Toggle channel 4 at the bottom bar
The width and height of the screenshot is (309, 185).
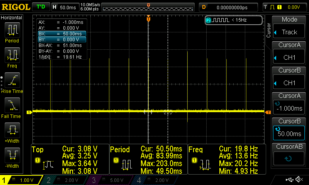153,180
